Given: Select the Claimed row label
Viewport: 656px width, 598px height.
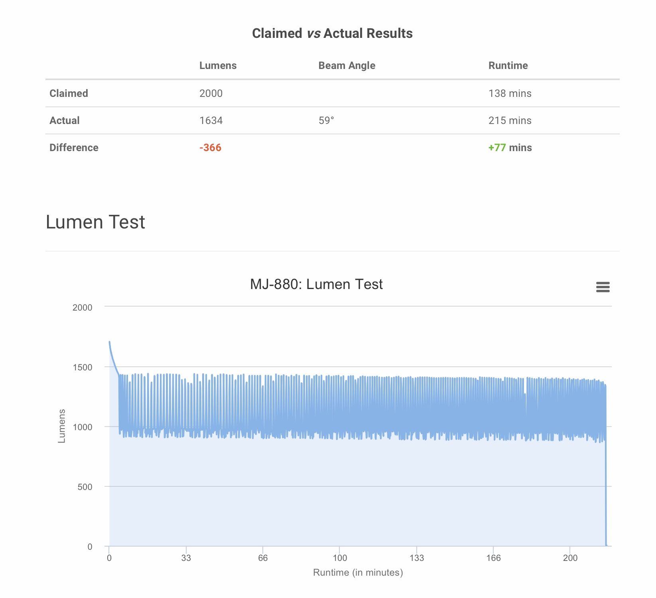Looking at the screenshot, I should coord(69,93).
